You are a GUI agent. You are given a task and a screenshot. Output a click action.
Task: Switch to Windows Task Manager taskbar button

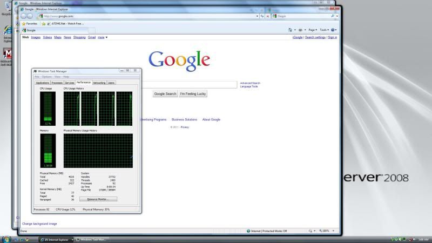point(92,240)
